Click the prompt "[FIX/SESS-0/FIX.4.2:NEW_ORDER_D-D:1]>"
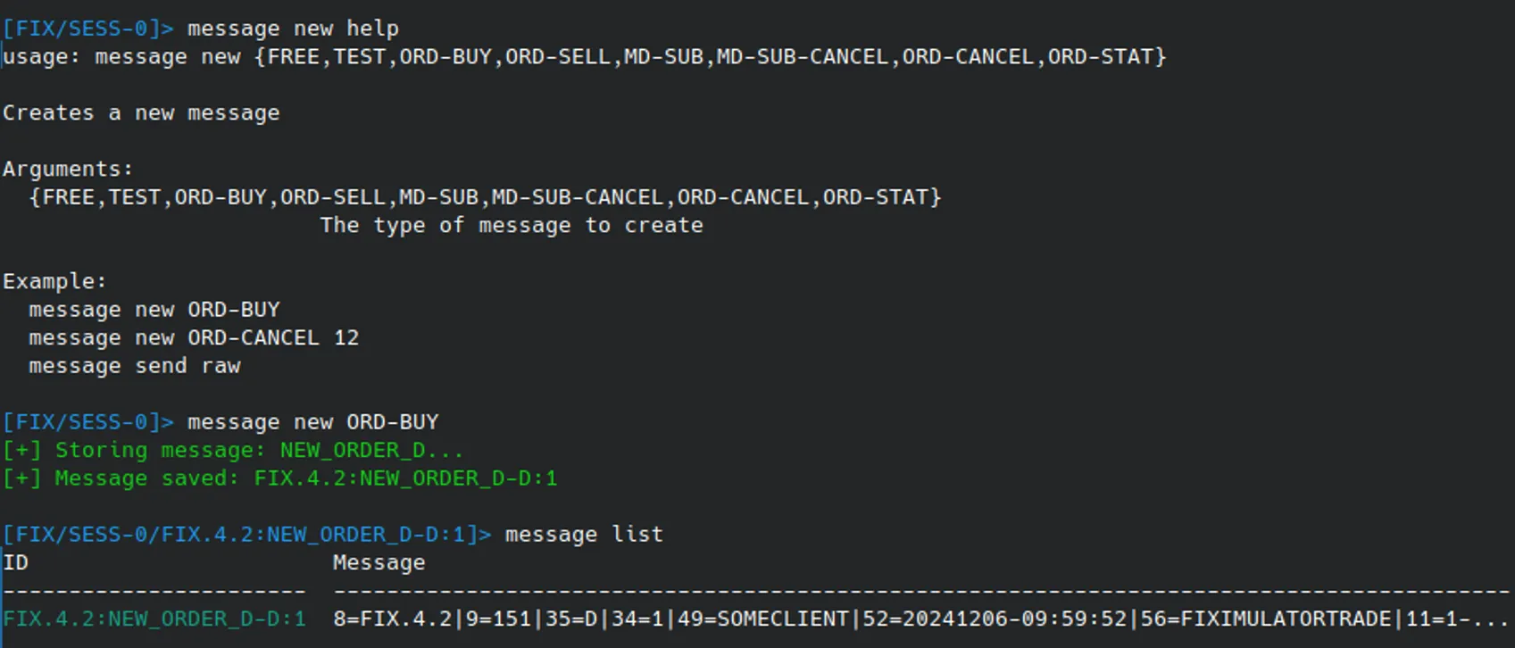The width and height of the screenshot is (1515, 648). (x=247, y=535)
